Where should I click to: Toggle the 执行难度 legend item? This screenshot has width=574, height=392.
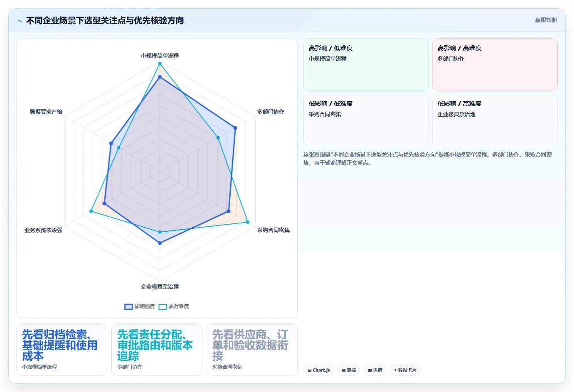point(174,306)
